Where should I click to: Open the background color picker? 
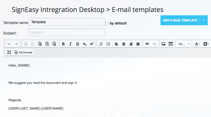[x=206, y=44]
